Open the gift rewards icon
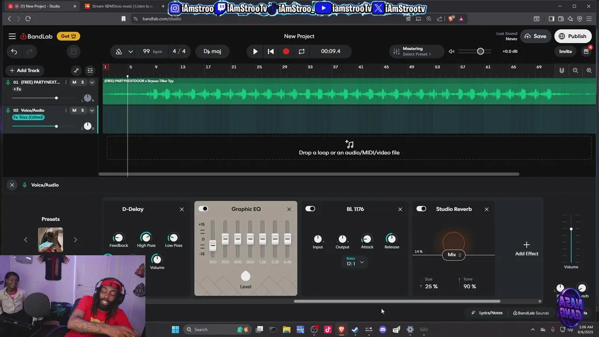This screenshot has height=337, width=599. click(586, 51)
